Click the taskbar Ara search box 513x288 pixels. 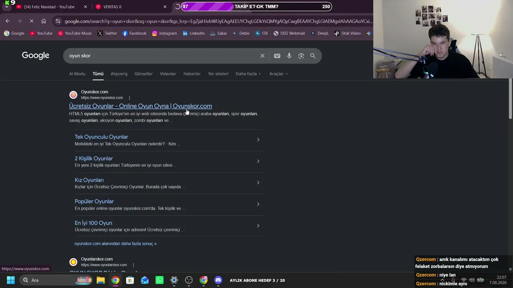(56, 280)
